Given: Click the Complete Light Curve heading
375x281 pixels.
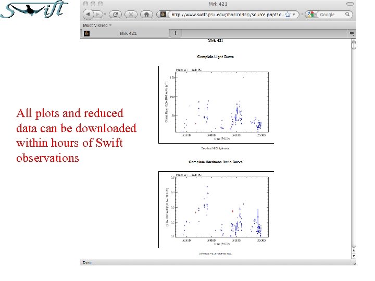Looking at the screenshot, I should 216,57.
